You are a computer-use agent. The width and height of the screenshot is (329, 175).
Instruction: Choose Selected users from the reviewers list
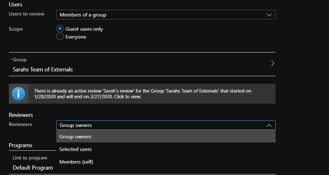[75, 149]
